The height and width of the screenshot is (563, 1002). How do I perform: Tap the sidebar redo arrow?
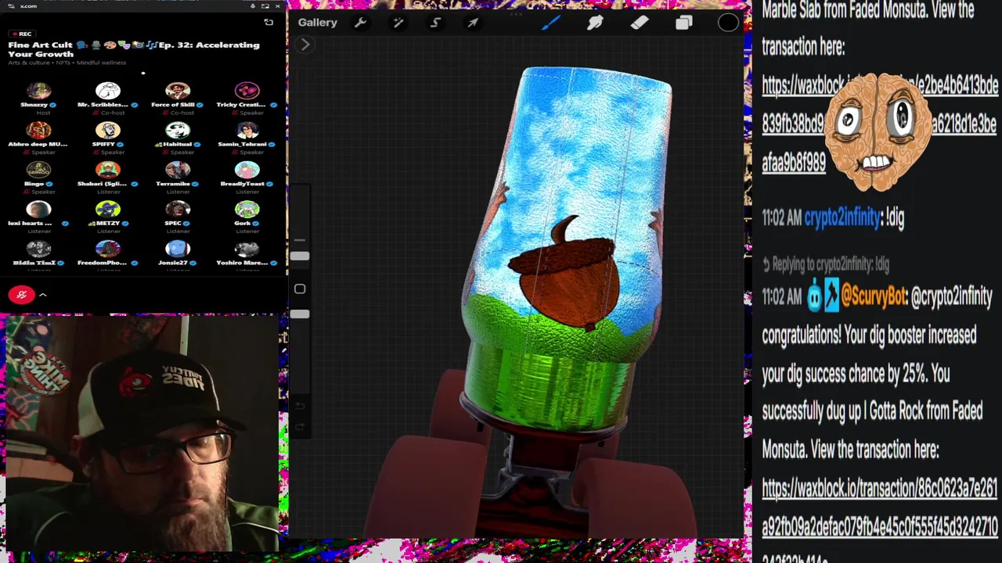pos(300,427)
